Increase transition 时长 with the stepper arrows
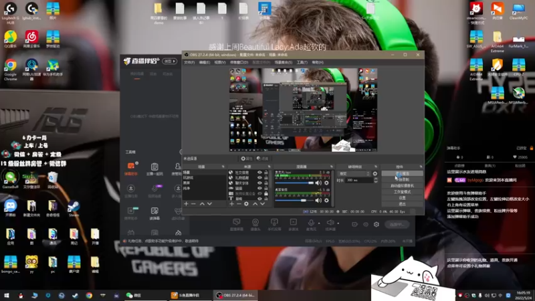Screen dimensions: 535x301 [376, 179]
